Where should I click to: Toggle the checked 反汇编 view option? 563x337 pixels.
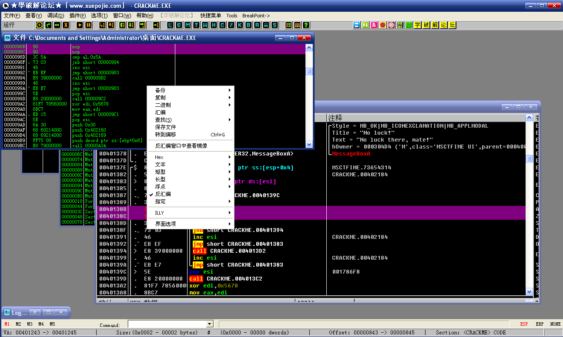(x=191, y=194)
